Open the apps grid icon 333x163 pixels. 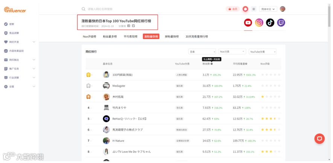254,9
